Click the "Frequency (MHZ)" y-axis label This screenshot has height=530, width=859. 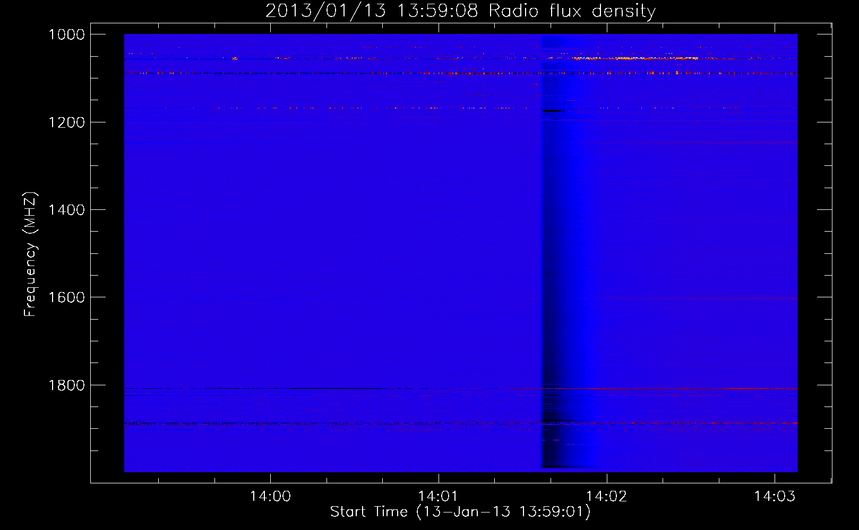30,254
